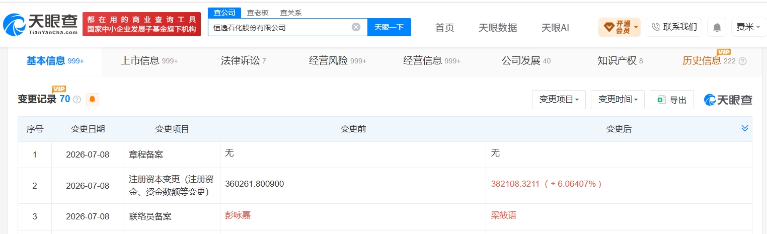767x234 pixels.
Task: Open the 费米 user account dropdown
Action: 748,27
